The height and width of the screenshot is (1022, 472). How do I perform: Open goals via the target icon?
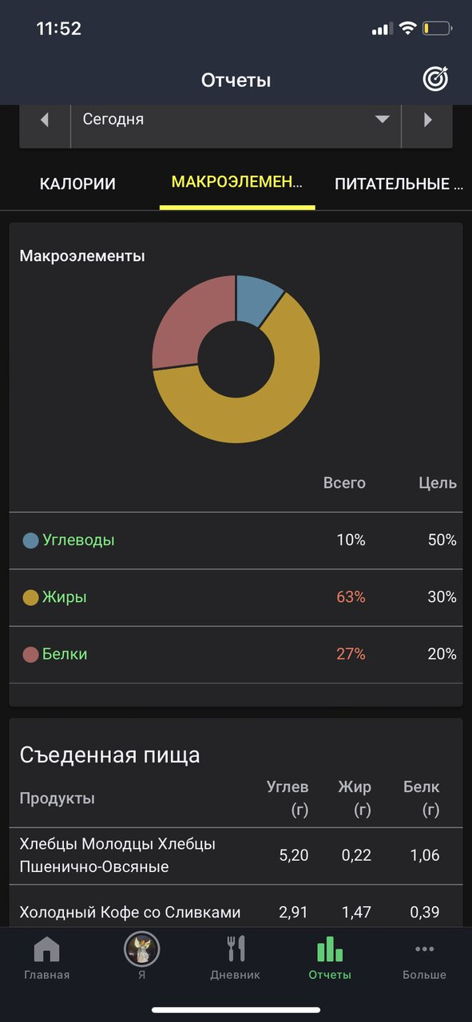pyautogui.click(x=435, y=78)
